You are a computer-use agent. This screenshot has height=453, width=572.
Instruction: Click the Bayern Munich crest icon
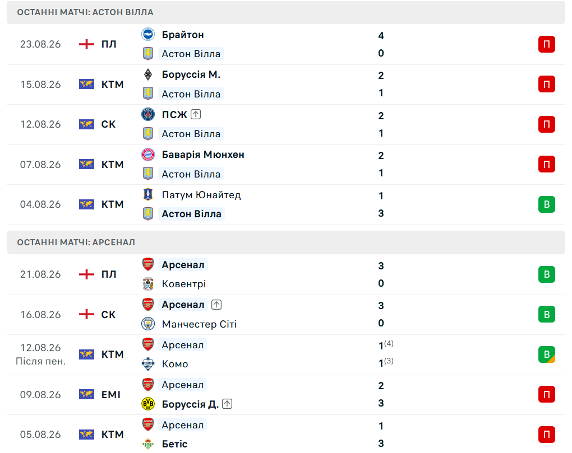coord(147,155)
